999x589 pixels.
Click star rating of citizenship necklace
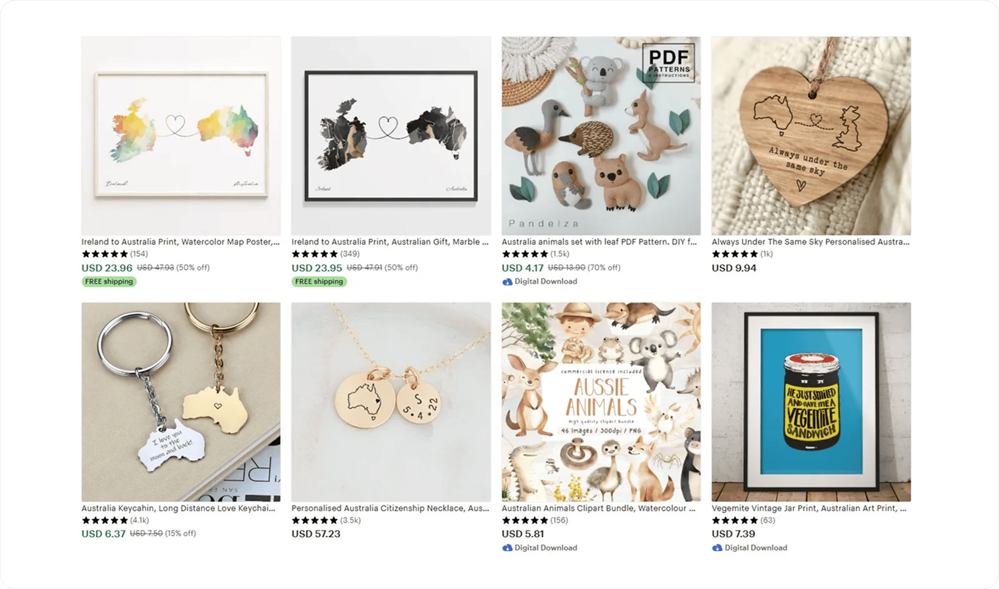[x=315, y=520]
